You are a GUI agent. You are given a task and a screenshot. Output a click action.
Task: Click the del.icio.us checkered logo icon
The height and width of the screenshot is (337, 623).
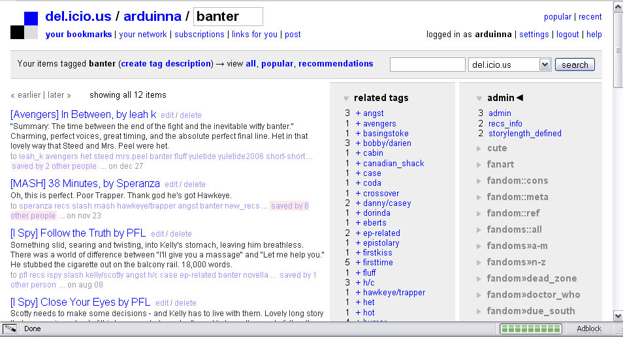click(24, 25)
